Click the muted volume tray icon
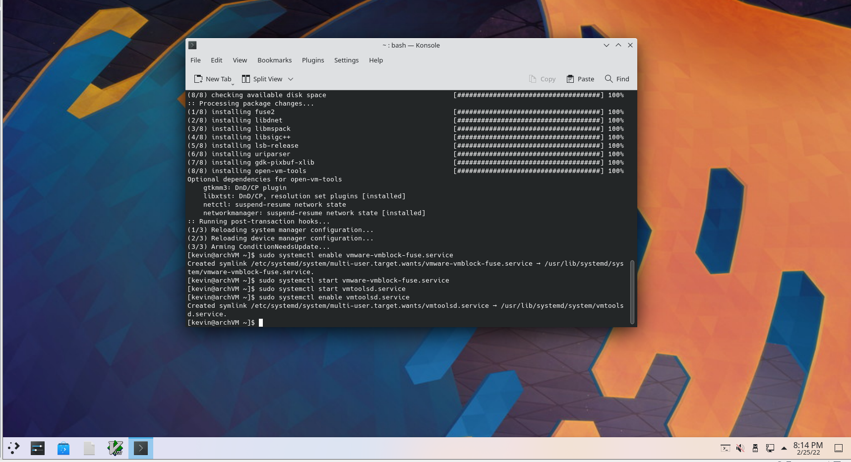 [740, 448]
